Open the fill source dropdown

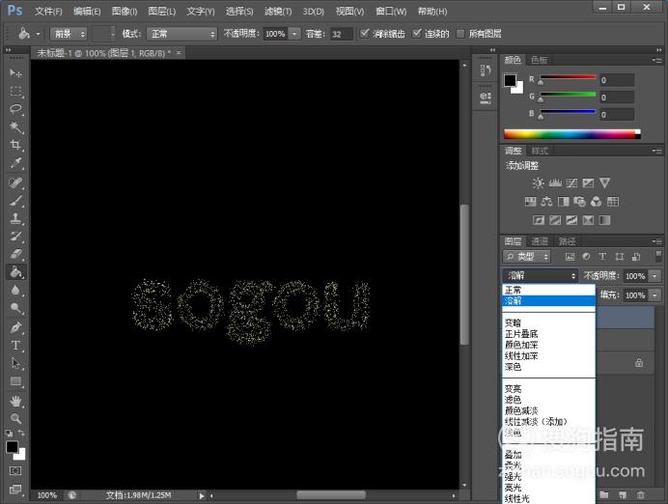[69, 34]
